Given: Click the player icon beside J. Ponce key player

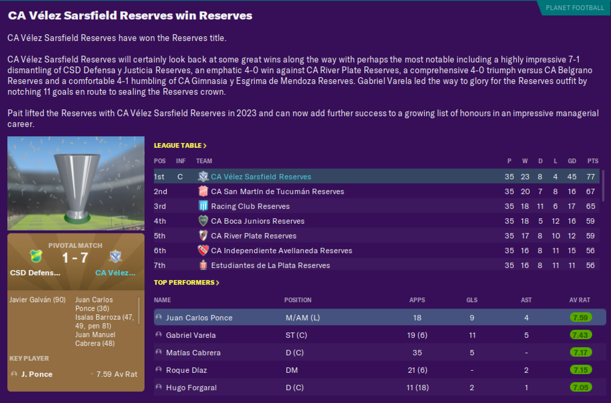Looking at the screenshot, I should tap(14, 374).
